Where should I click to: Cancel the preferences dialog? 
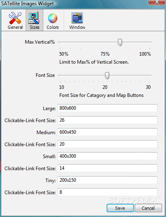(x=148, y=208)
